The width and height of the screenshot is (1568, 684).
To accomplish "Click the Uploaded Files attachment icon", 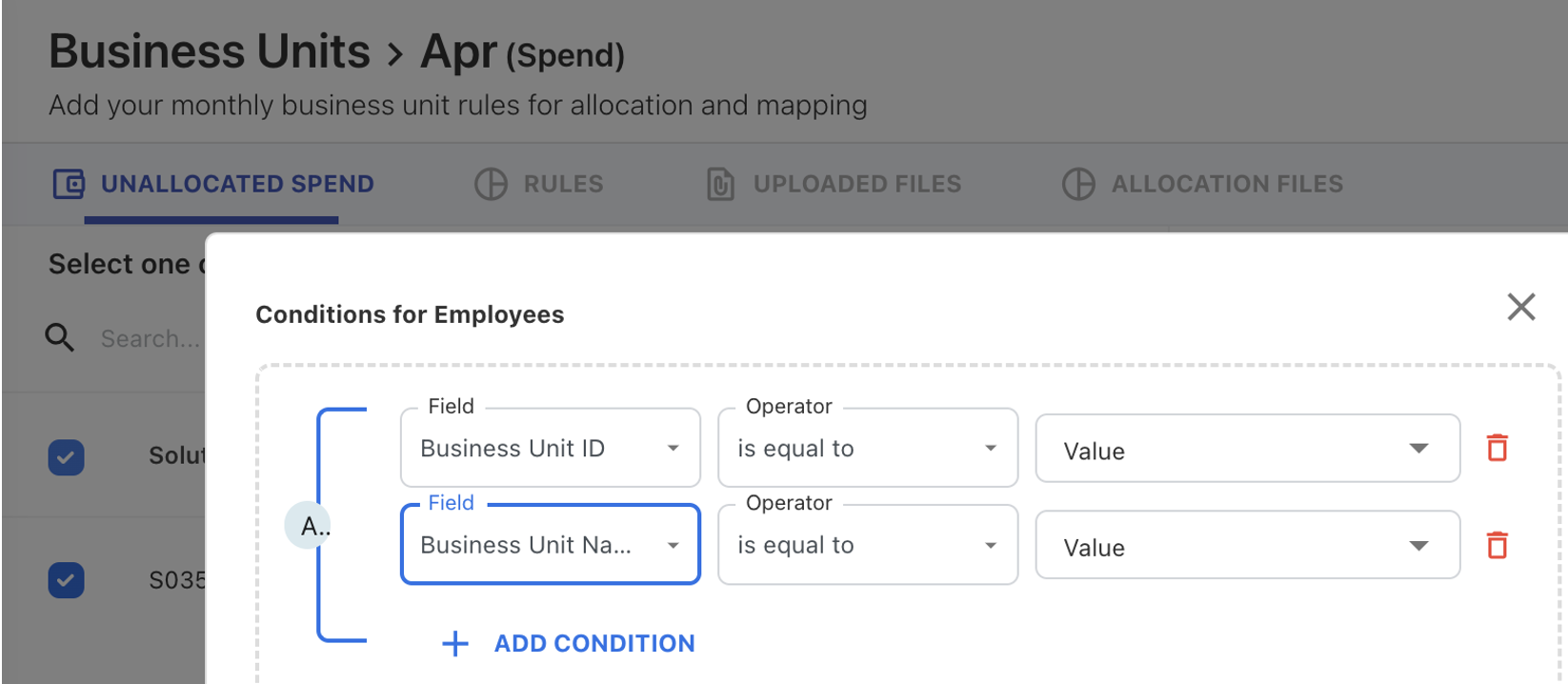I will pos(720,184).
